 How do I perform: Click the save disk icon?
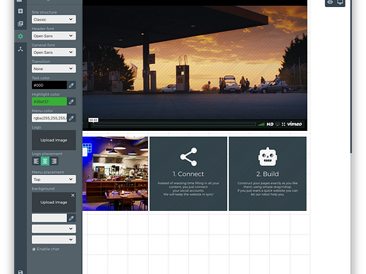(x=21, y=272)
